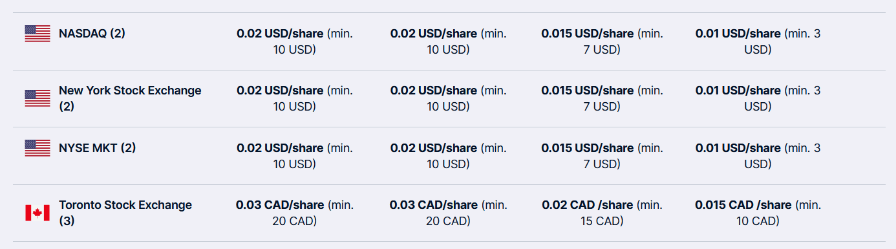Click NASDAQ 0.01 USD/share min. 3 USD fee
Screen dimensions: 896x249
(x=758, y=41)
